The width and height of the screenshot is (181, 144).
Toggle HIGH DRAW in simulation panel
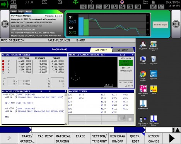126,59
